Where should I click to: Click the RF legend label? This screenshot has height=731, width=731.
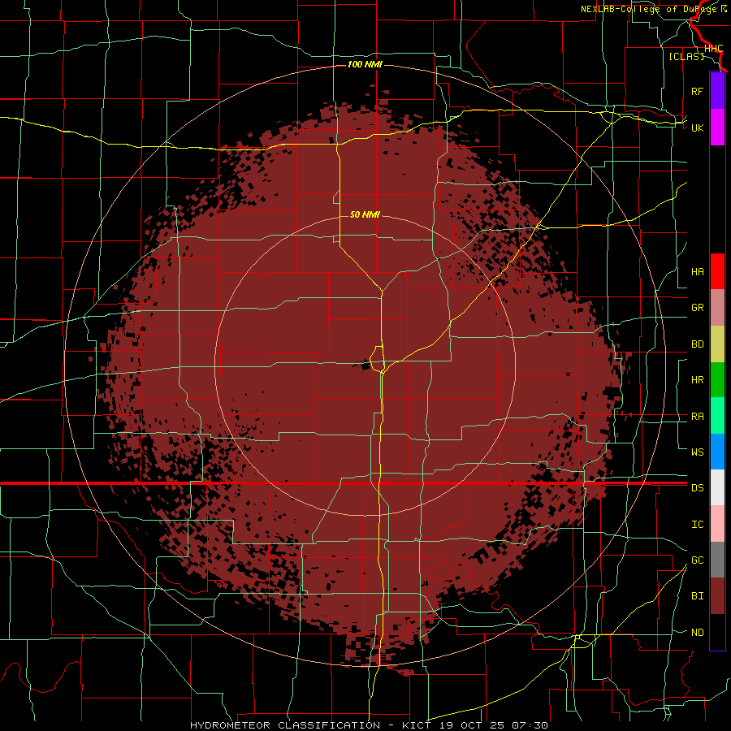coord(697,91)
